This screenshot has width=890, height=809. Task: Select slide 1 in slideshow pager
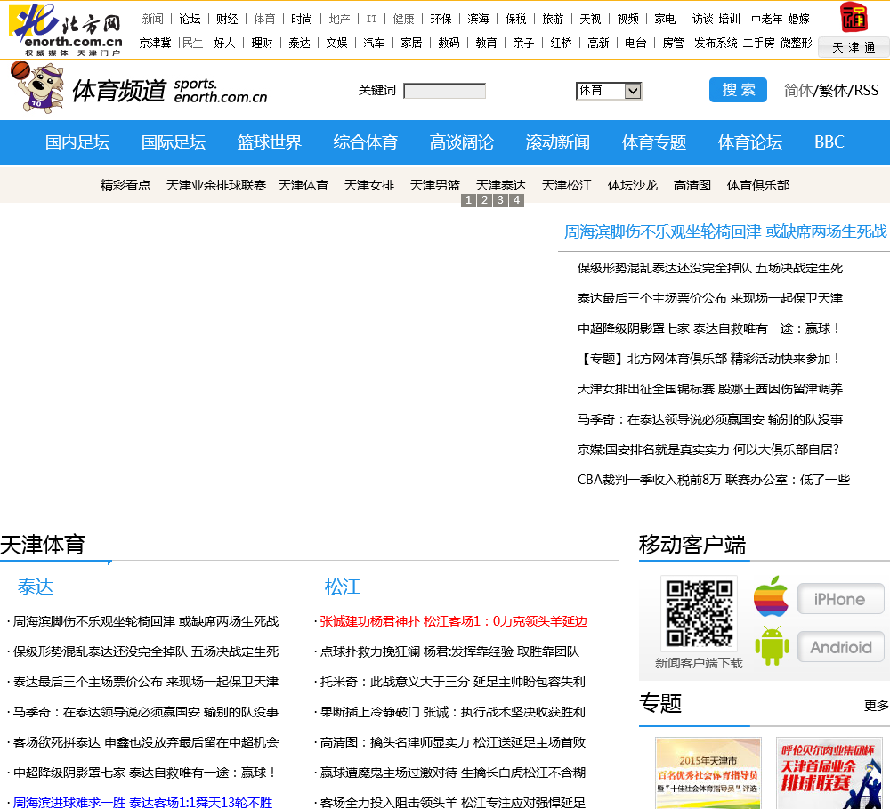[x=468, y=200]
